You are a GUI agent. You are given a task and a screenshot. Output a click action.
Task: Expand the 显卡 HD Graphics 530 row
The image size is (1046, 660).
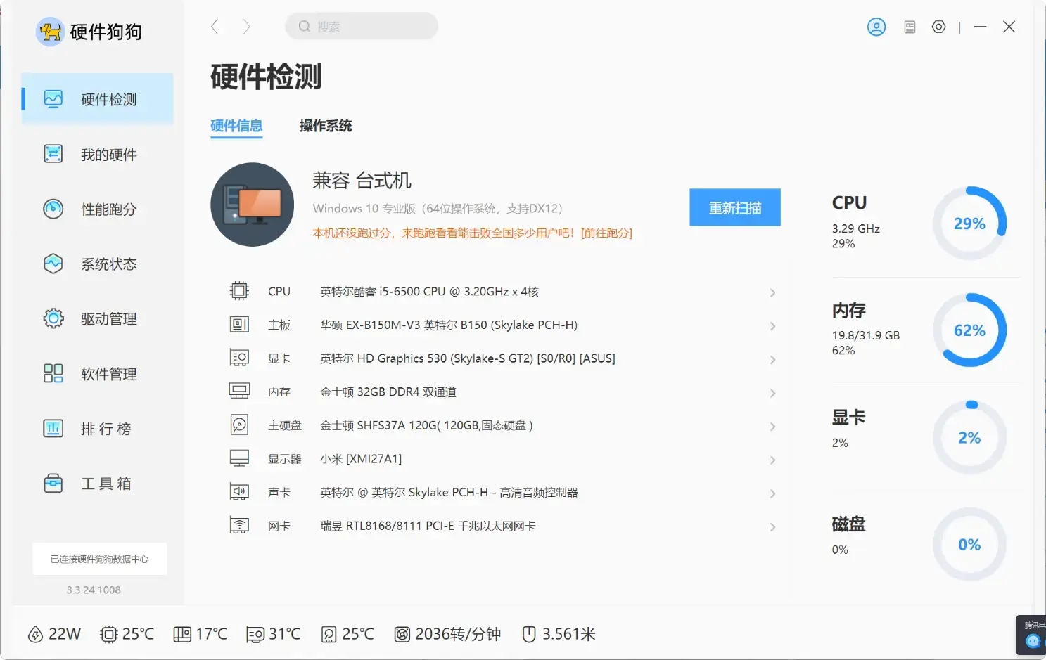click(x=772, y=359)
